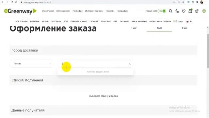The image size is (209, 118).
Task: Reload the page with refresh icon
Action: pyautogui.click(x=12, y=2)
